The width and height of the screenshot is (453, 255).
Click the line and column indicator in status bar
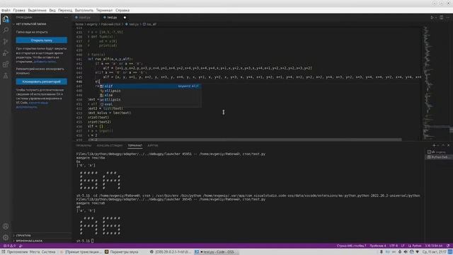351,246
